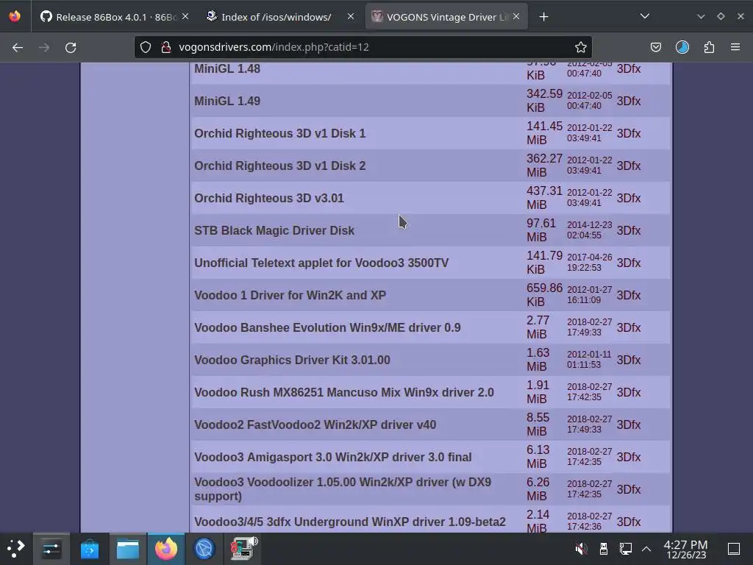Open Unofficial Teletext applet for Voodoo3 3500TV
This screenshot has height=565, width=753.
tap(321, 263)
